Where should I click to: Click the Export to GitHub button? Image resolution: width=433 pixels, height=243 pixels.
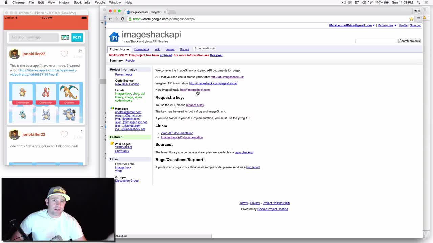tap(205, 49)
